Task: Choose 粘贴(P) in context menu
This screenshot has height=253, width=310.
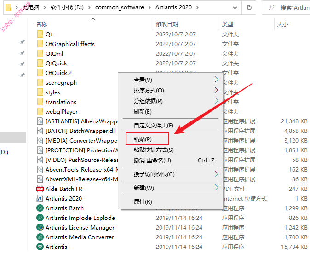Action: pos(171,139)
